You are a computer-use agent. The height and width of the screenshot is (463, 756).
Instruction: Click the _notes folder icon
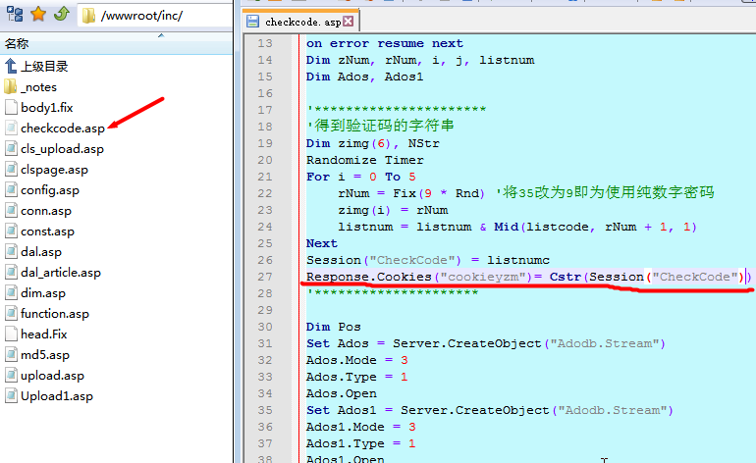11,86
